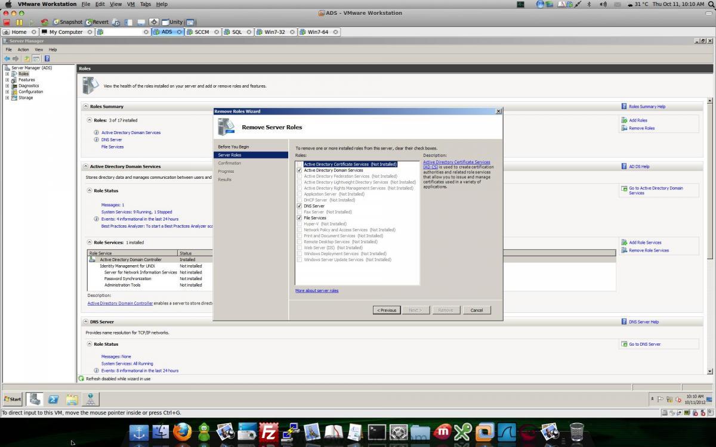716x447 pixels.
Task: Click the Active Directory Domain Controller link
Action: coord(120,303)
